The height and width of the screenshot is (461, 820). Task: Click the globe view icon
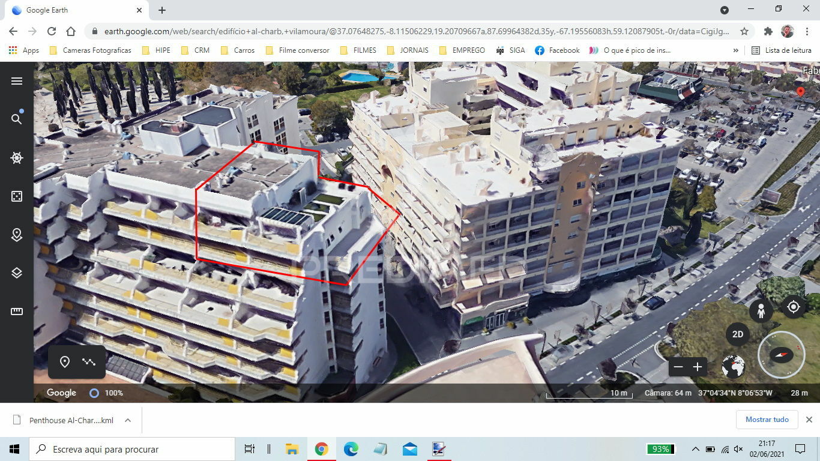tap(733, 367)
